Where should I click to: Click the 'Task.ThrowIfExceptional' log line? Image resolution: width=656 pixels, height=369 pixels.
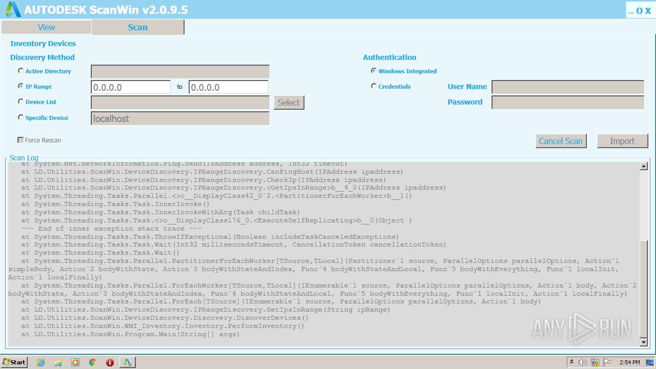[210, 237]
